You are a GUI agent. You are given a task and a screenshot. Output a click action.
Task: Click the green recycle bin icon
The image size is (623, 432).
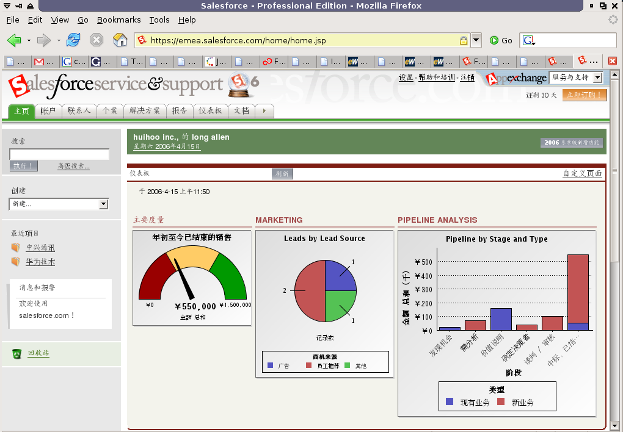click(x=16, y=353)
